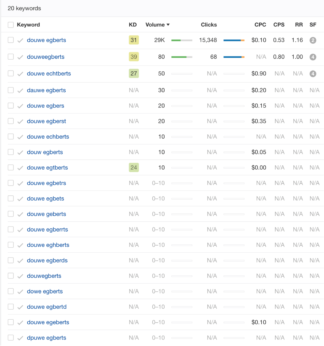The width and height of the screenshot is (324, 346).
Task: Open SERP features badge for douwe egberts
Action: pyautogui.click(x=313, y=40)
